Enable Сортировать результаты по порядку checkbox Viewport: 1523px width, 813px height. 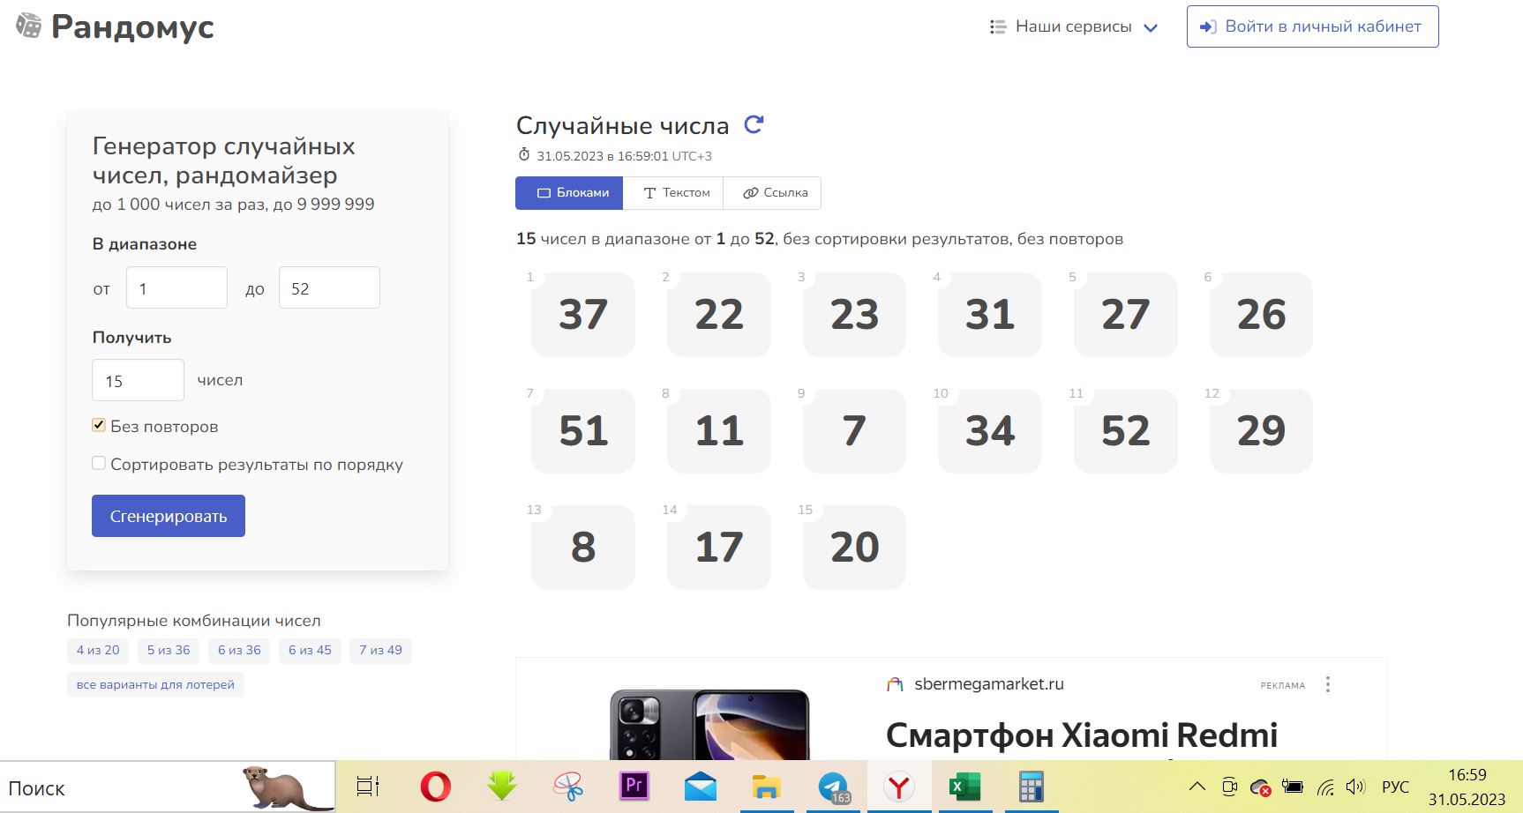[x=99, y=463]
